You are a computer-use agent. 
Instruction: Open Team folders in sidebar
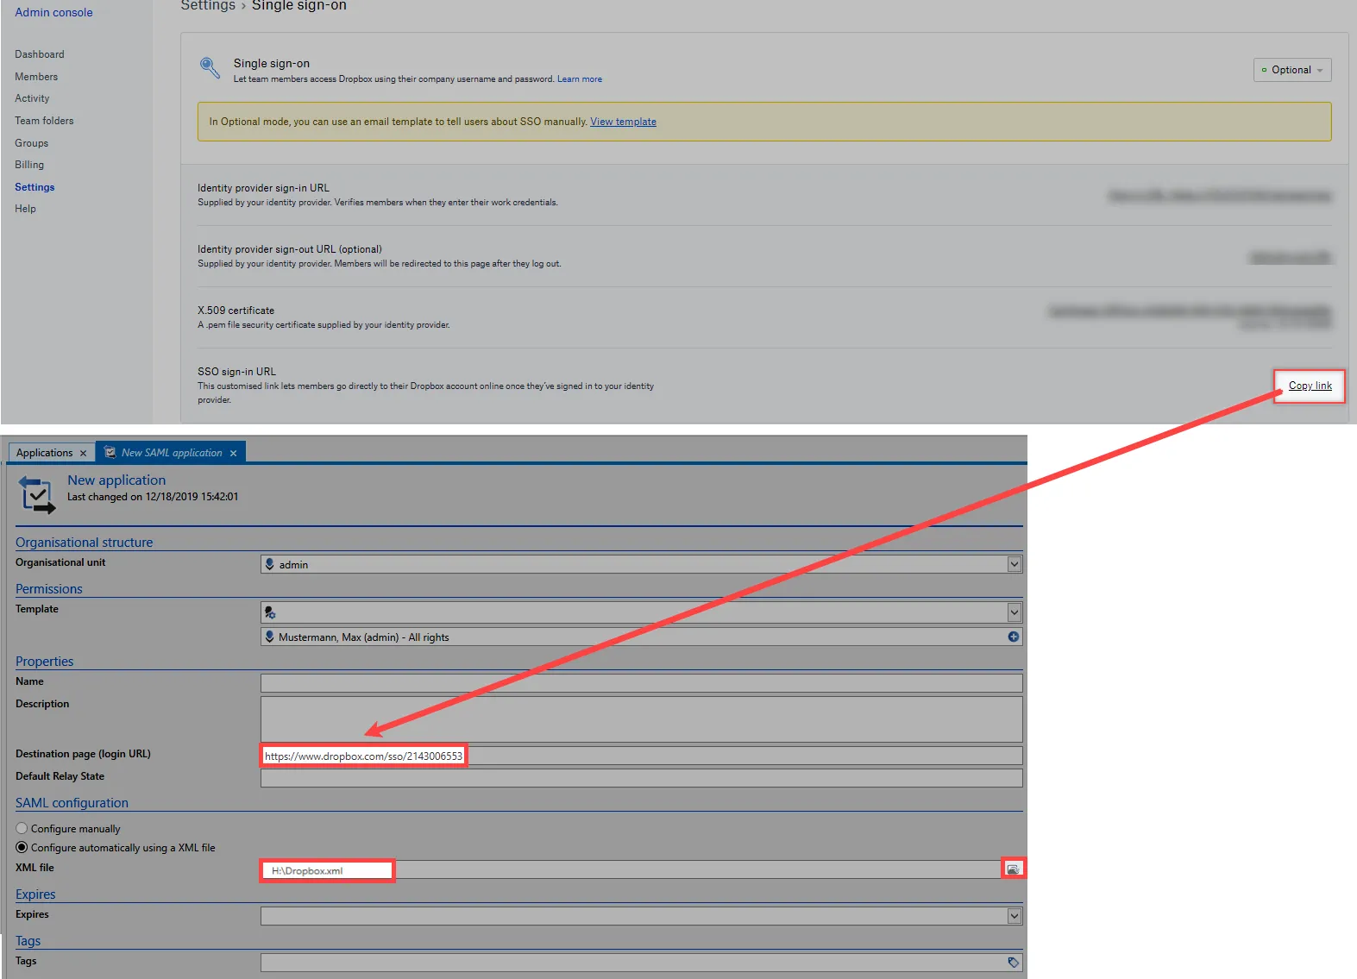point(44,121)
